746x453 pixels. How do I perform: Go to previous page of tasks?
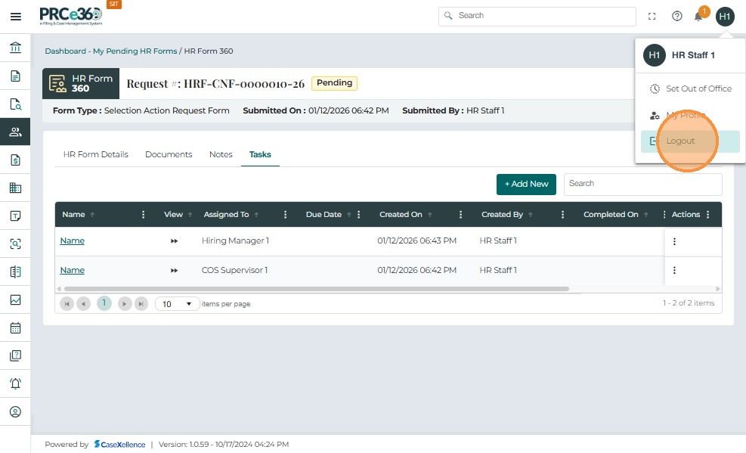point(83,303)
